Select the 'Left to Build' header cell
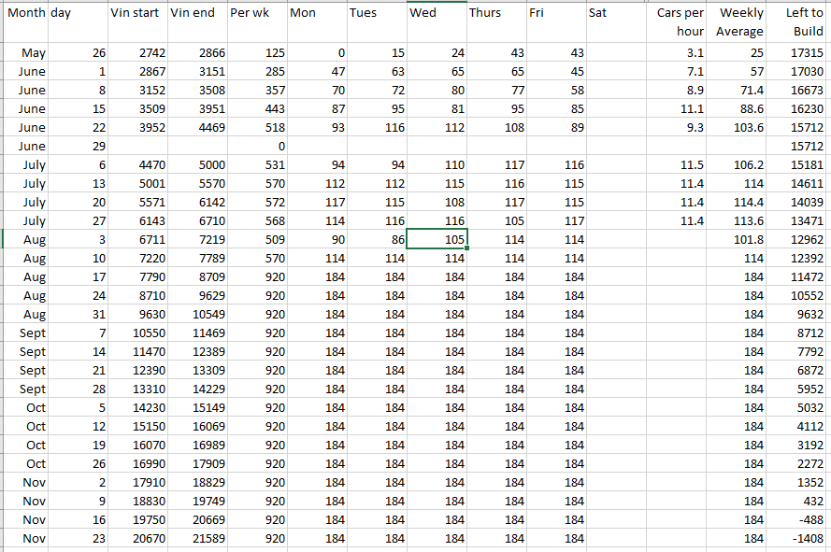831x552 pixels. tap(797, 22)
